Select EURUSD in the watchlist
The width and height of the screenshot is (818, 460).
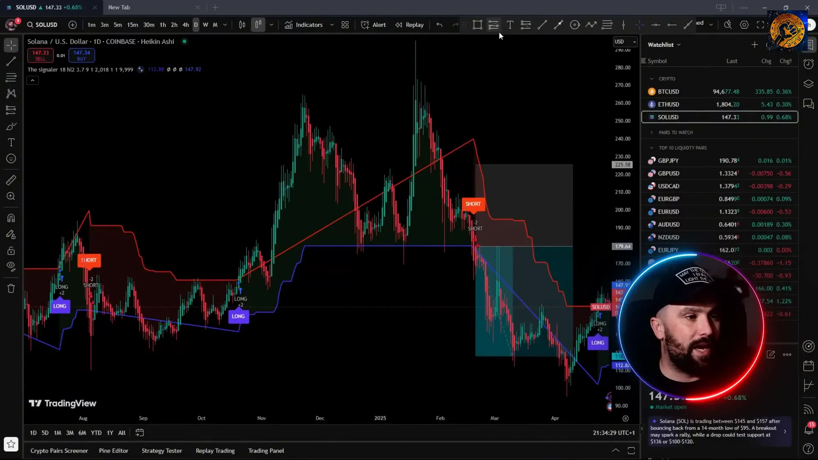click(x=720, y=212)
